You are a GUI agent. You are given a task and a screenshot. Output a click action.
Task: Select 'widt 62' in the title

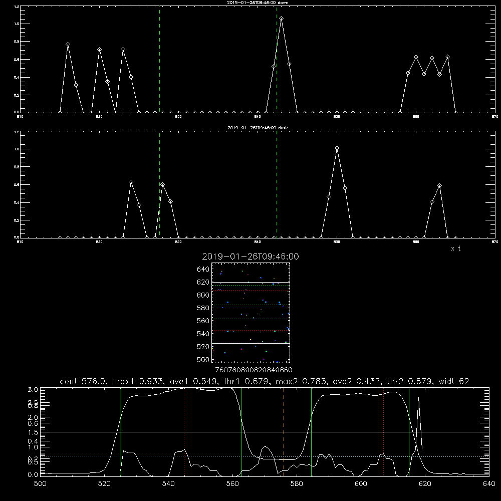[x=454, y=381]
